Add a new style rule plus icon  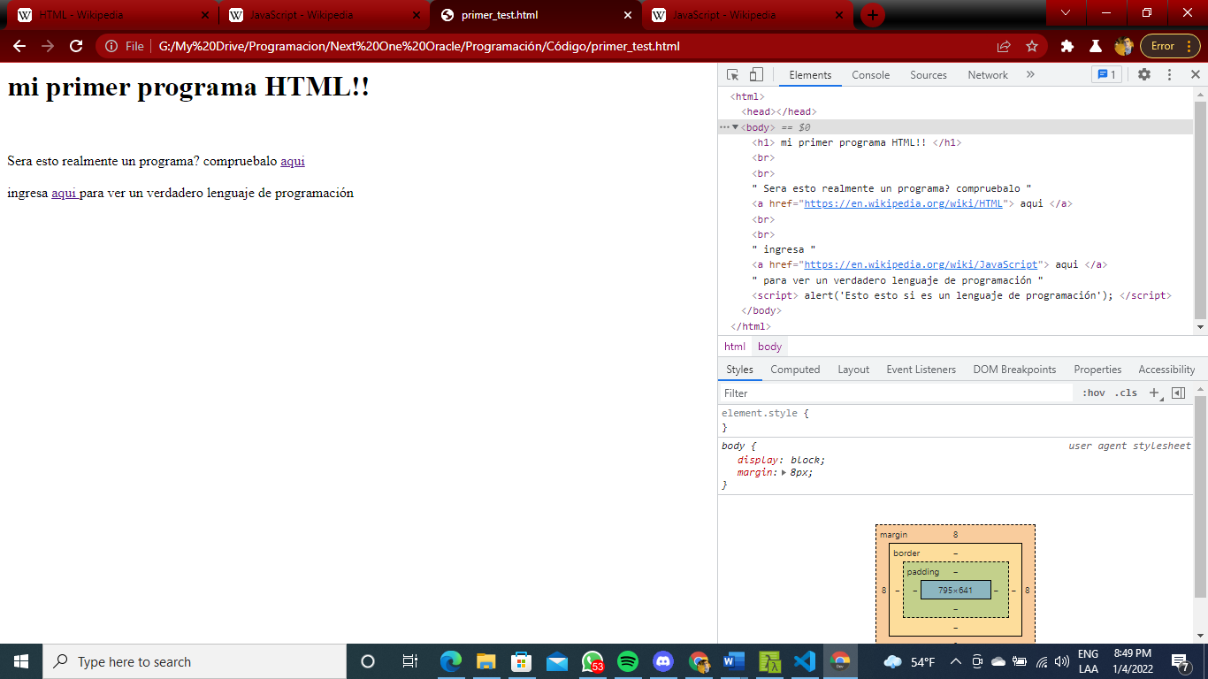coord(1155,393)
